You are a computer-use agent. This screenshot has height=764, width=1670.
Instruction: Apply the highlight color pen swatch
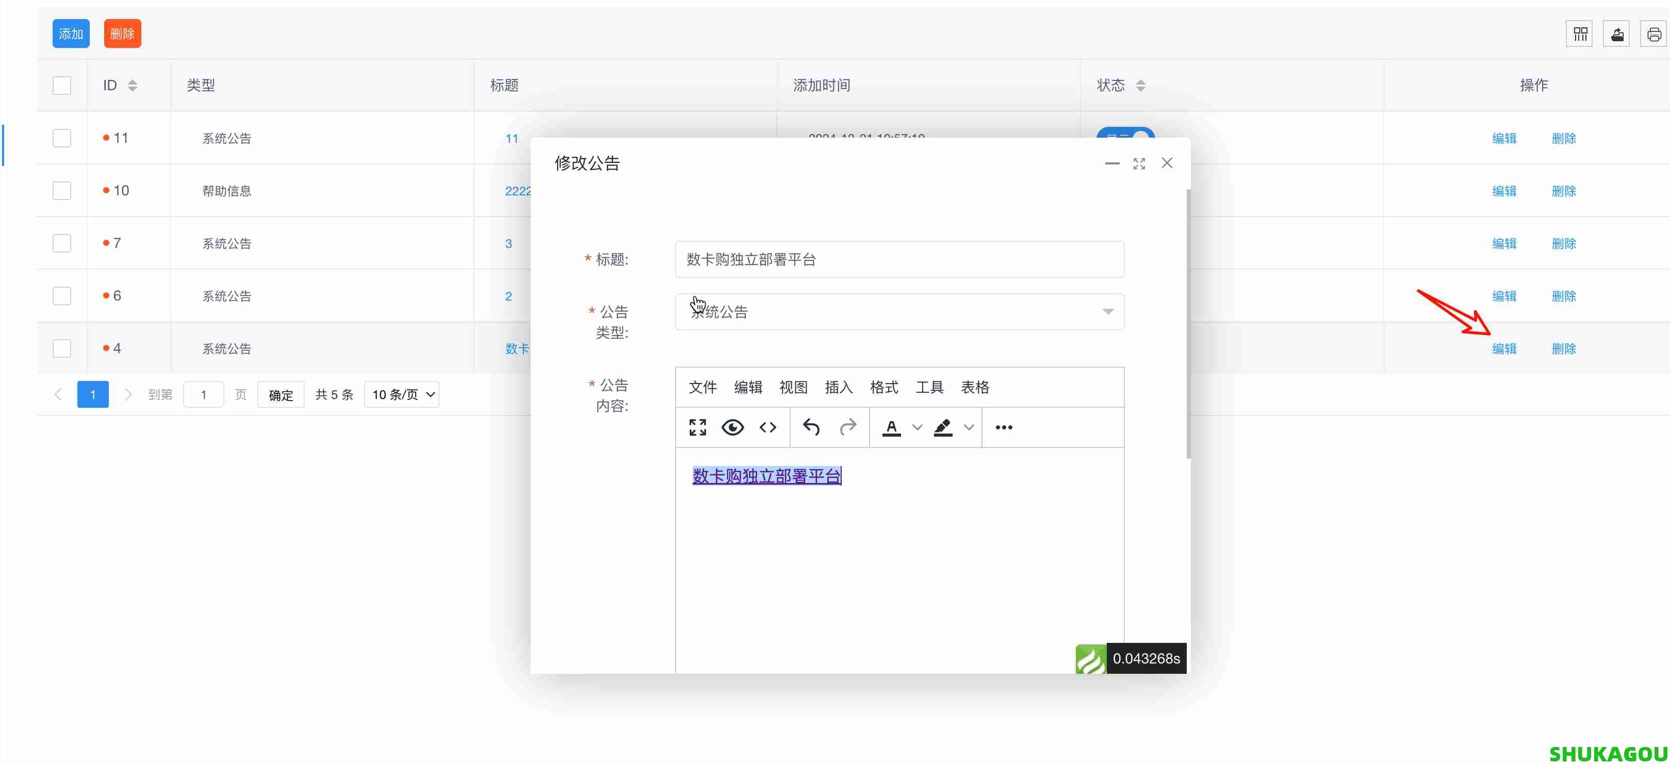[x=943, y=427]
